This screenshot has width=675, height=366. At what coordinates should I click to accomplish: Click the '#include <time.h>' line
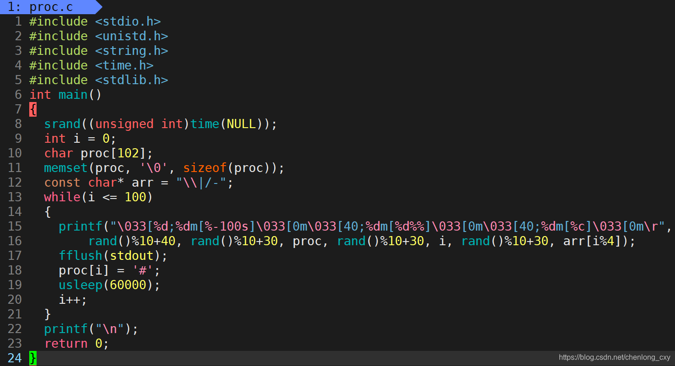click(x=91, y=65)
